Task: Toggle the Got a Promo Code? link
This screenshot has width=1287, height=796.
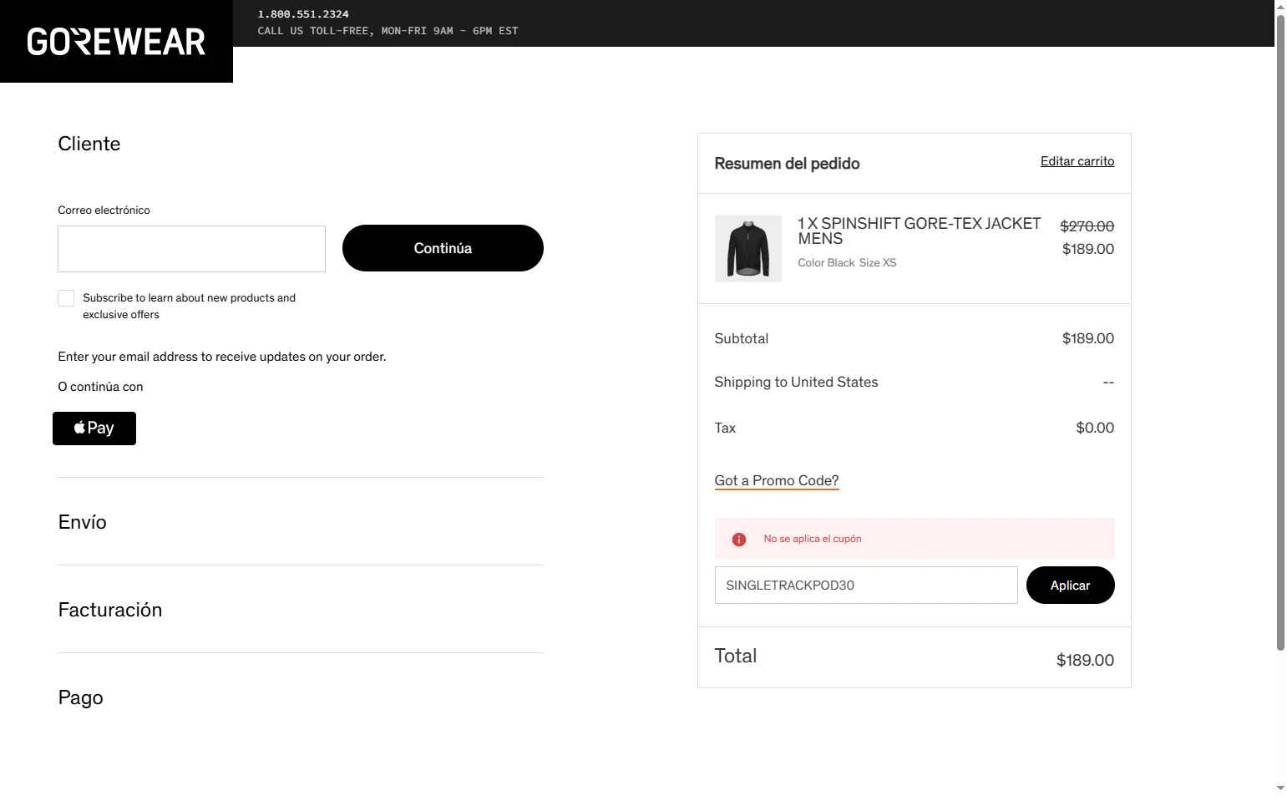Action: (x=777, y=480)
